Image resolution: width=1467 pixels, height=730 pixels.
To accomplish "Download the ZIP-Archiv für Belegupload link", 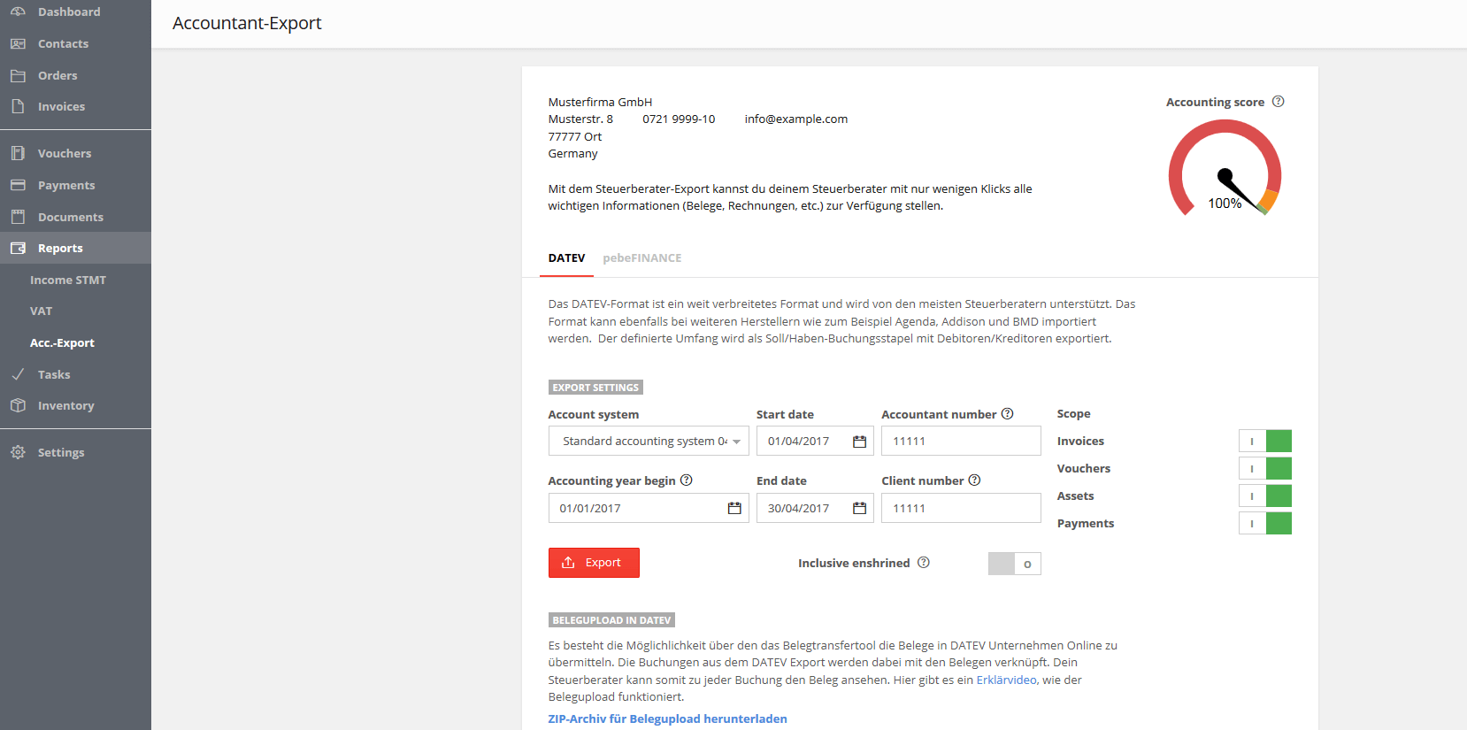I will 667,718.
